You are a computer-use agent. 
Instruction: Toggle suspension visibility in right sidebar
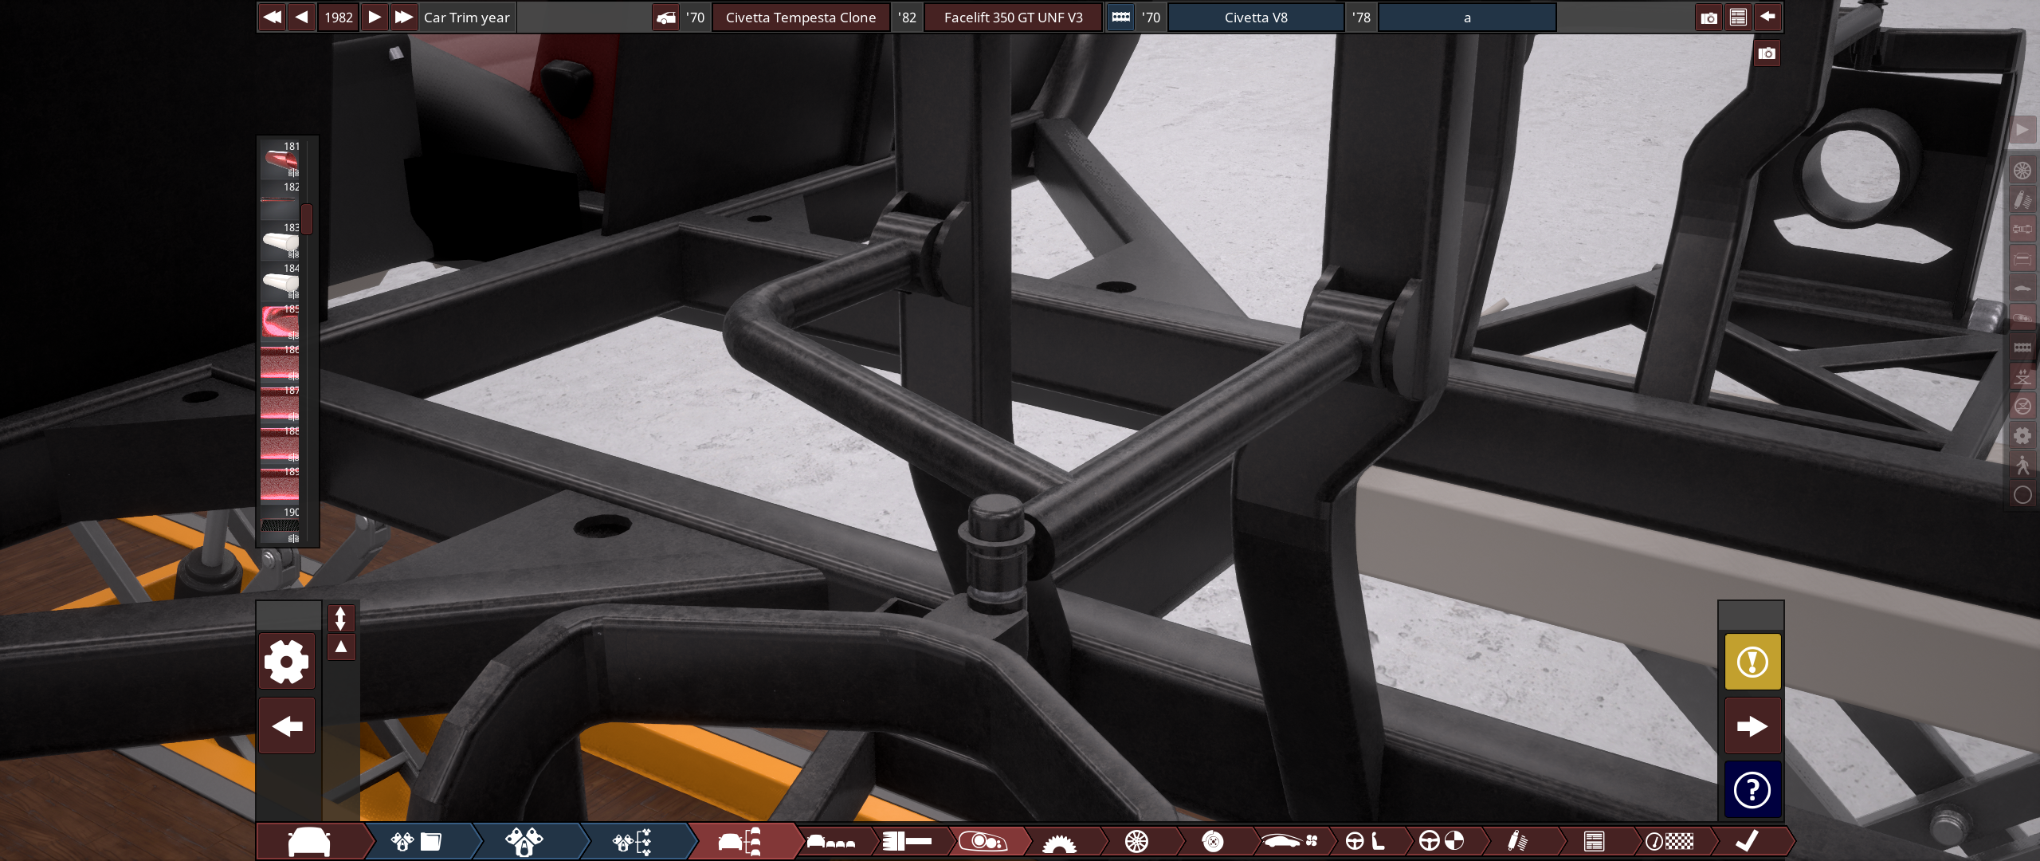[x=2022, y=199]
